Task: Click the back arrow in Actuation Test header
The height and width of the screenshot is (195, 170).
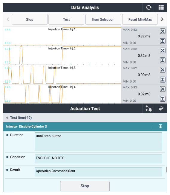Action: coord(161,109)
